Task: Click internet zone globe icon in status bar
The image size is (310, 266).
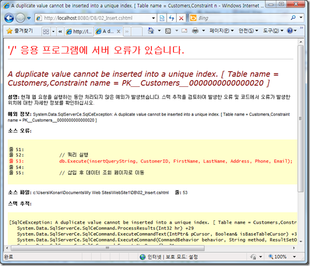Action: 143,257
